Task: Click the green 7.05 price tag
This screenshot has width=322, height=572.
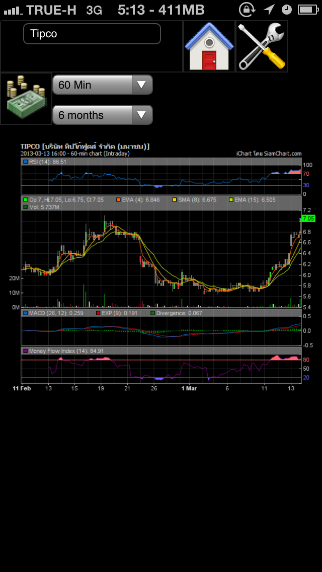Action: (308, 219)
